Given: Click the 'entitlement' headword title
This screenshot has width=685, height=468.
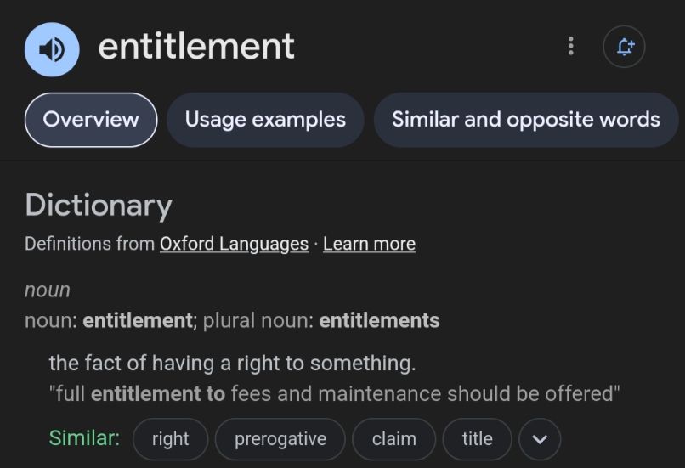Looking at the screenshot, I should pos(196,46).
